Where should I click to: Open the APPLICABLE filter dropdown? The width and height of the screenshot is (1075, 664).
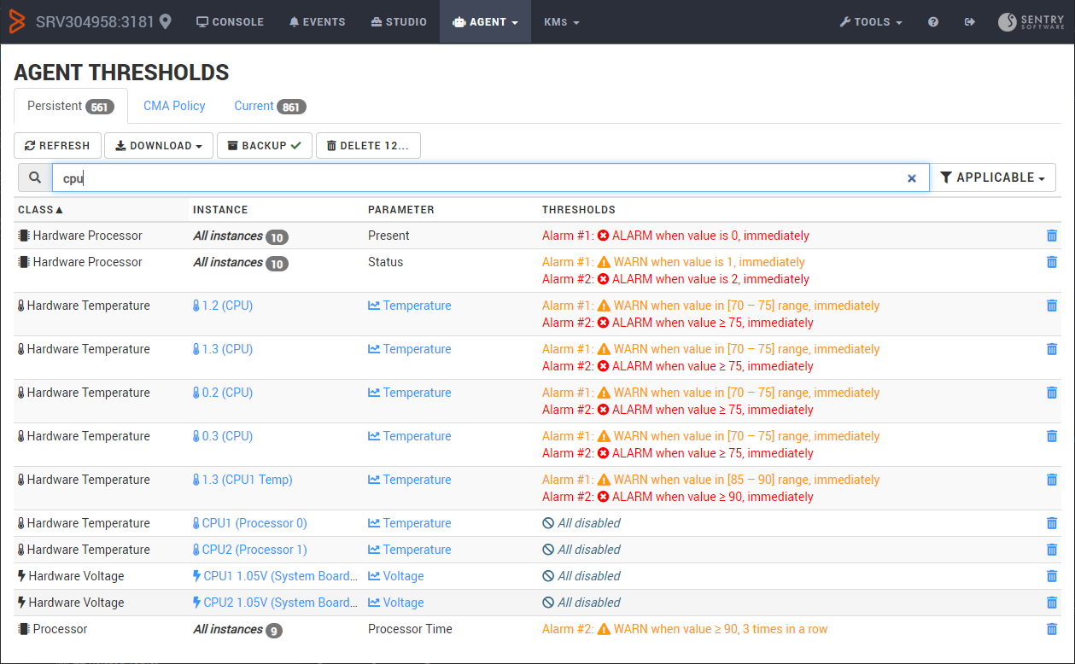pyautogui.click(x=993, y=177)
